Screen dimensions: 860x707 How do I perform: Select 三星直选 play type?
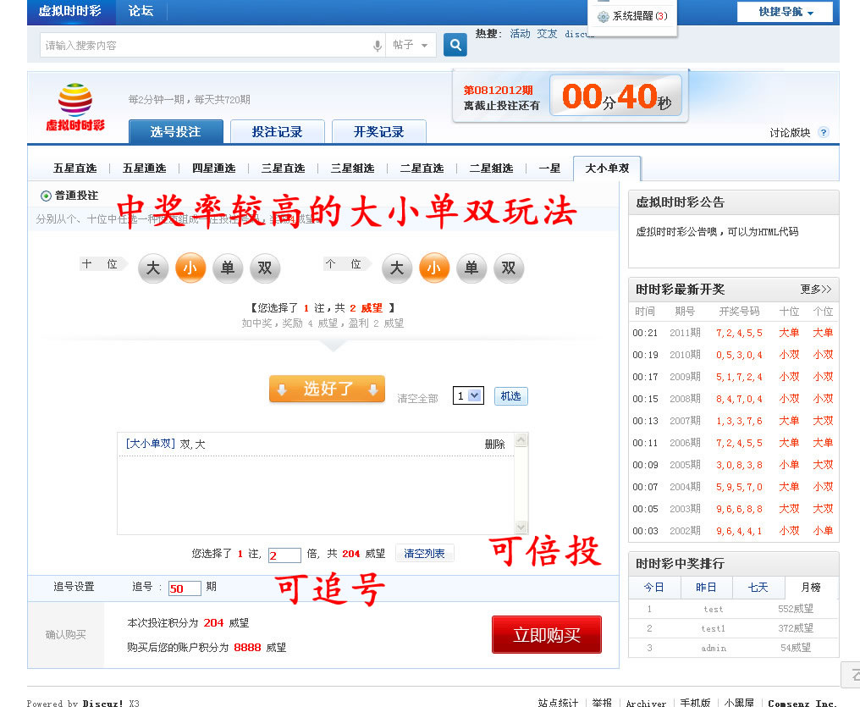pos(283,168)
